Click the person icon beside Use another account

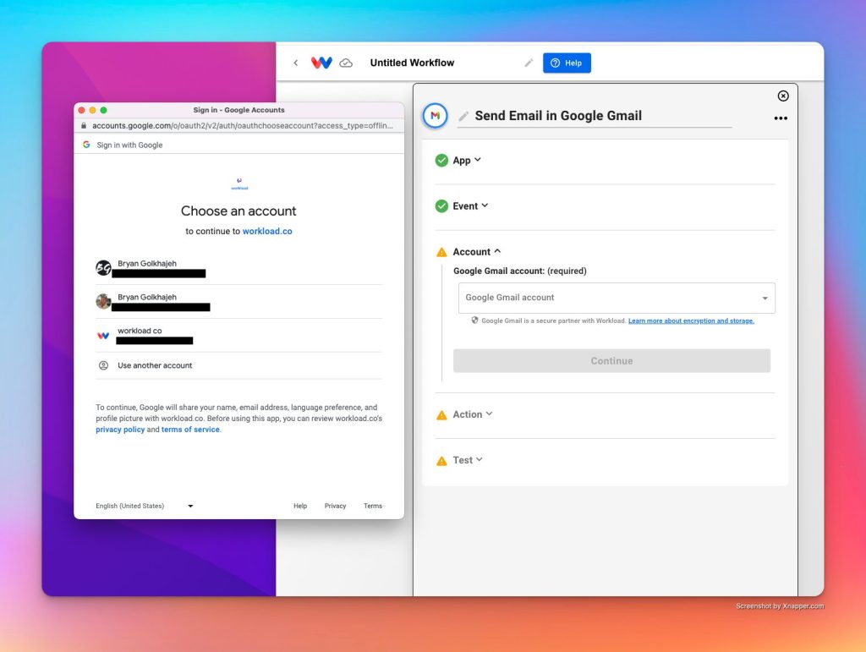(x=103, y=365)
